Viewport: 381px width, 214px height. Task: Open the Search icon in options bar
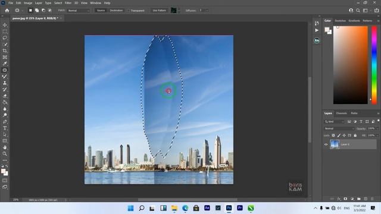[358, 11]
